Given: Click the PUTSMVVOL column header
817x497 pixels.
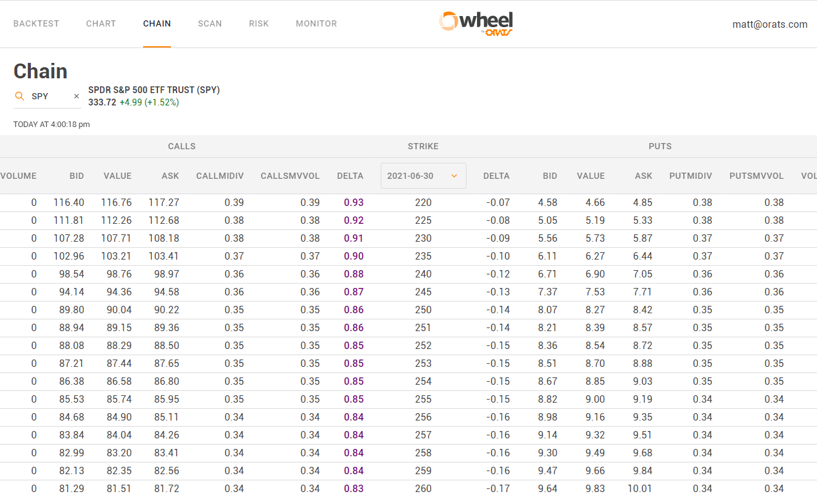Looking at the screenshot, I should point(756,176).
